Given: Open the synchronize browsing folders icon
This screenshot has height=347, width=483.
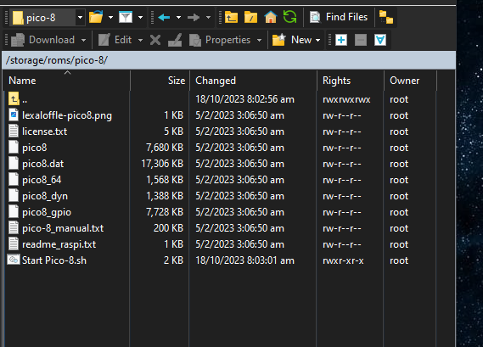Looking at the screenshot, I should [x=386, y=17].
